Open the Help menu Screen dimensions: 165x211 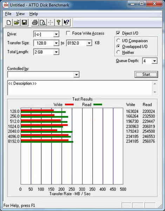[x=34, y=14]
